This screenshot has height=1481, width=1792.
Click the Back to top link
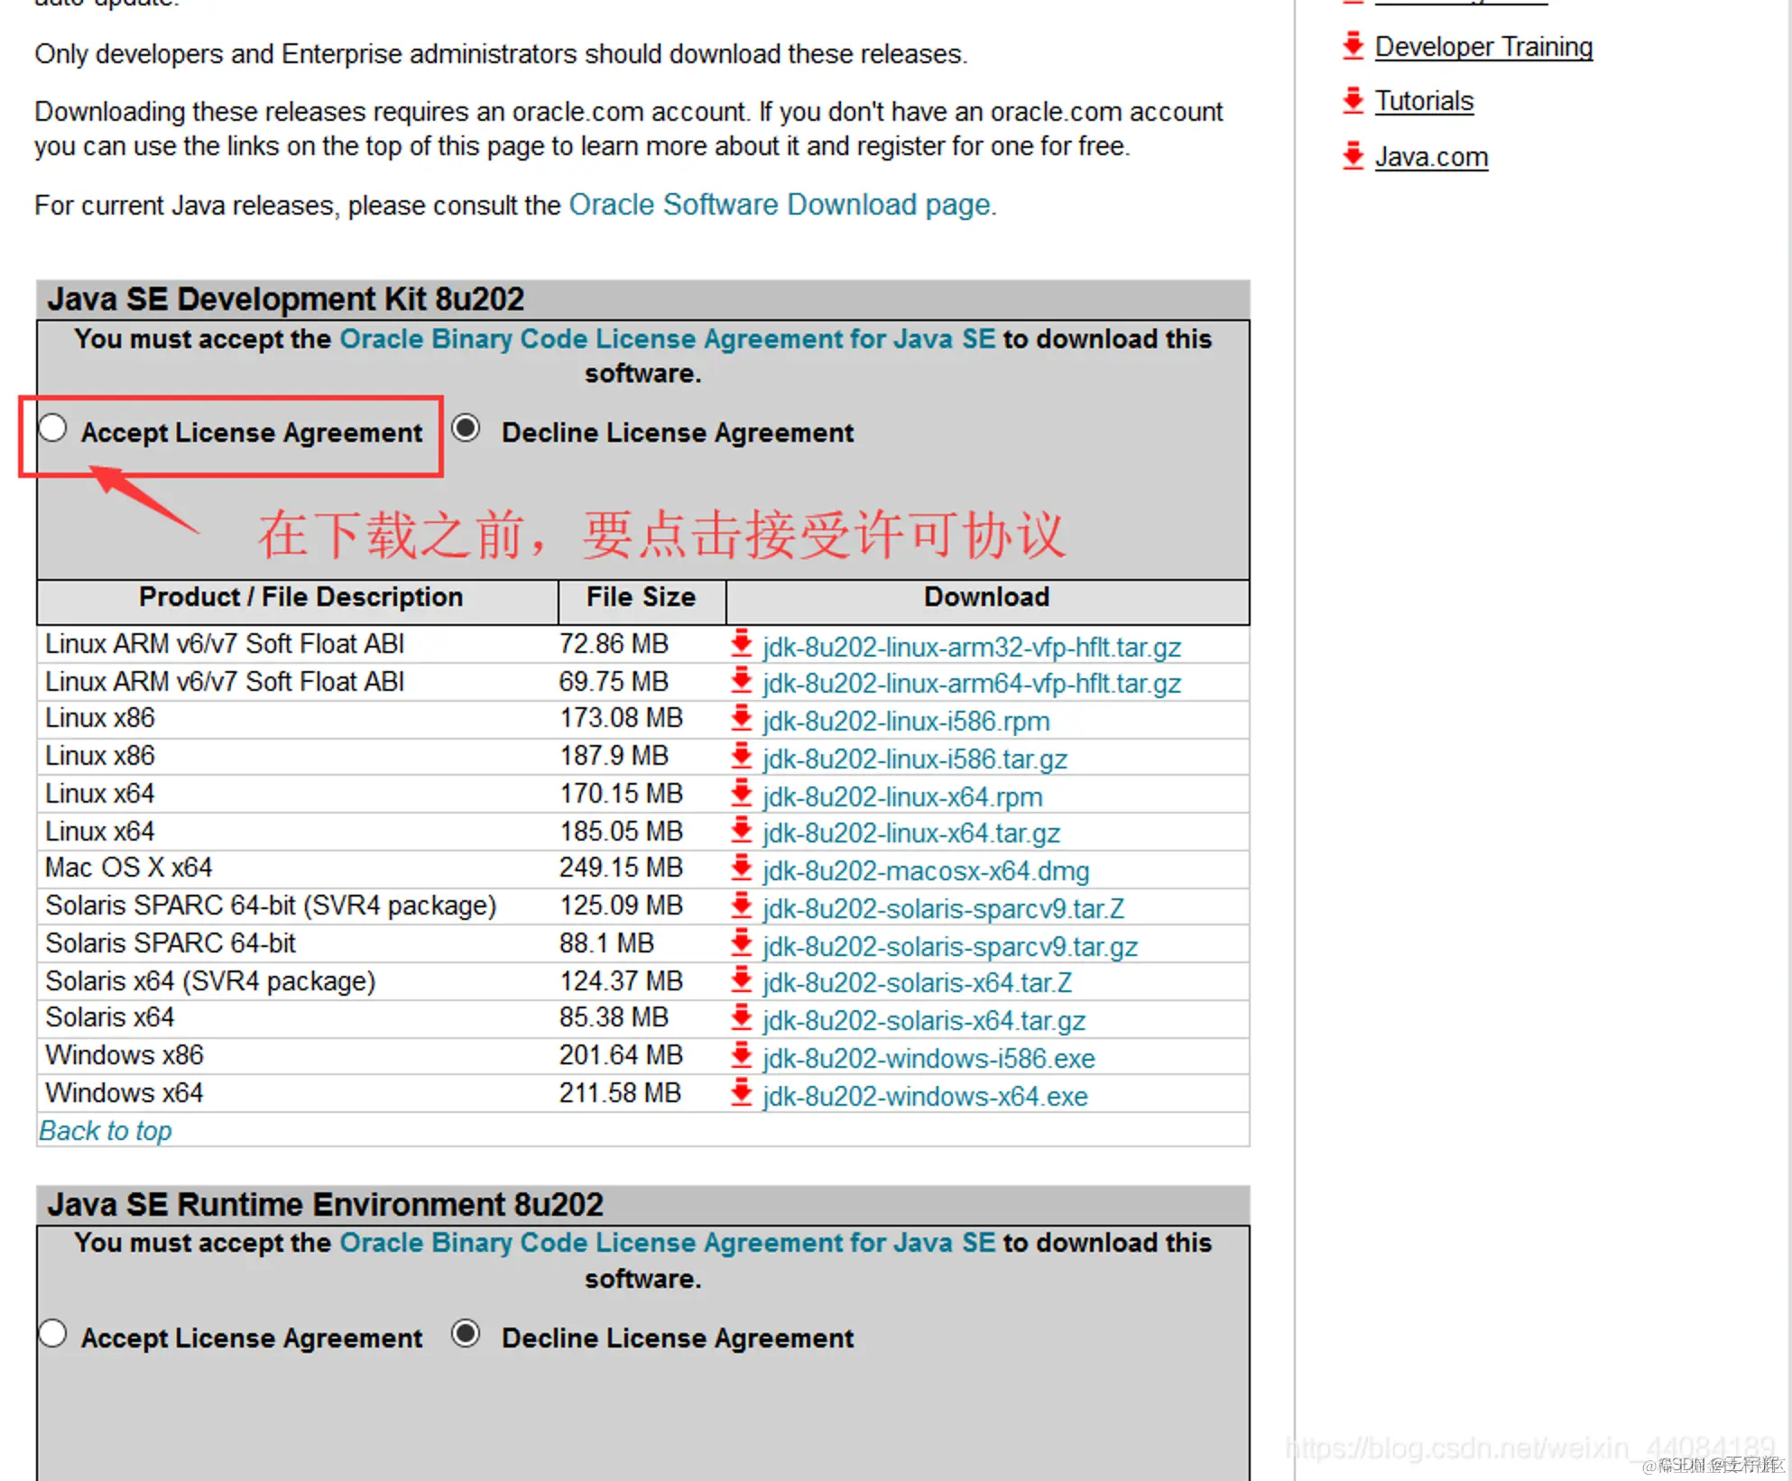106,1131
